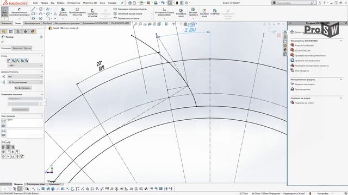Image resolution: width=348 pixels, height=195 pixels.
Task: Click the Home icon in title toolbar
Action: 130,3
